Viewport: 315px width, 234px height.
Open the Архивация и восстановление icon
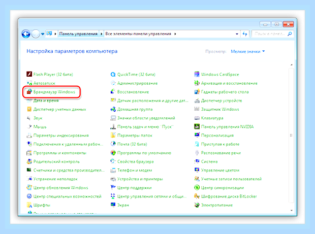197,83
